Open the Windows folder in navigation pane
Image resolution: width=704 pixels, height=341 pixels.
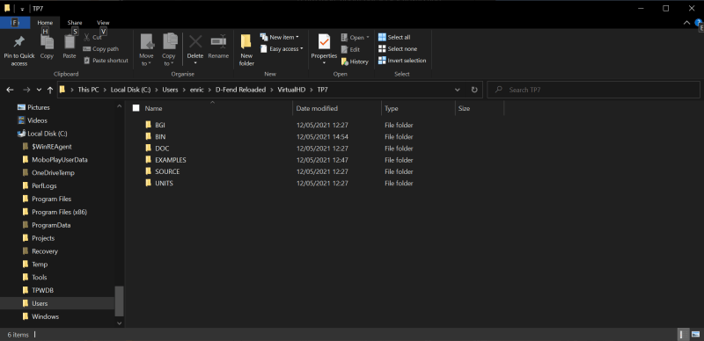pyautogui.click(x=46, y=316)
